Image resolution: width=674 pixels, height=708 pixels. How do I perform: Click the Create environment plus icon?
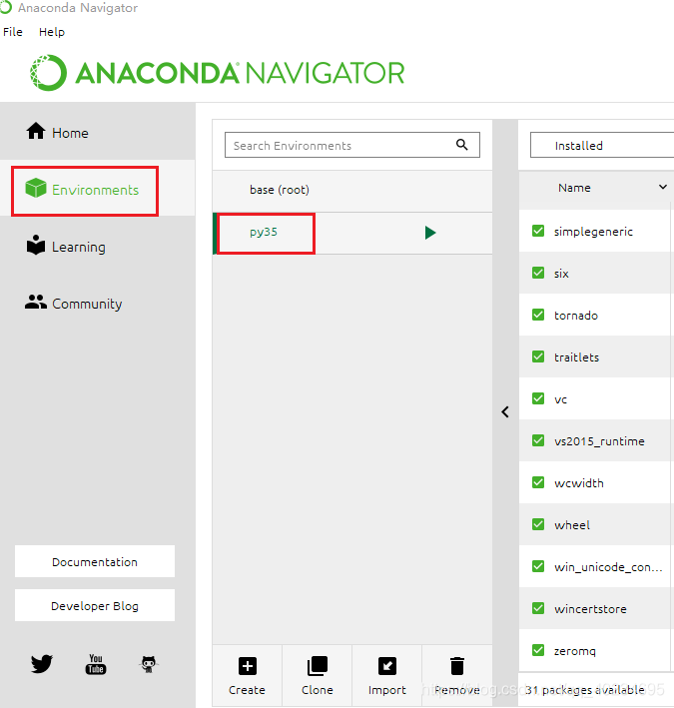pos(248,666)
